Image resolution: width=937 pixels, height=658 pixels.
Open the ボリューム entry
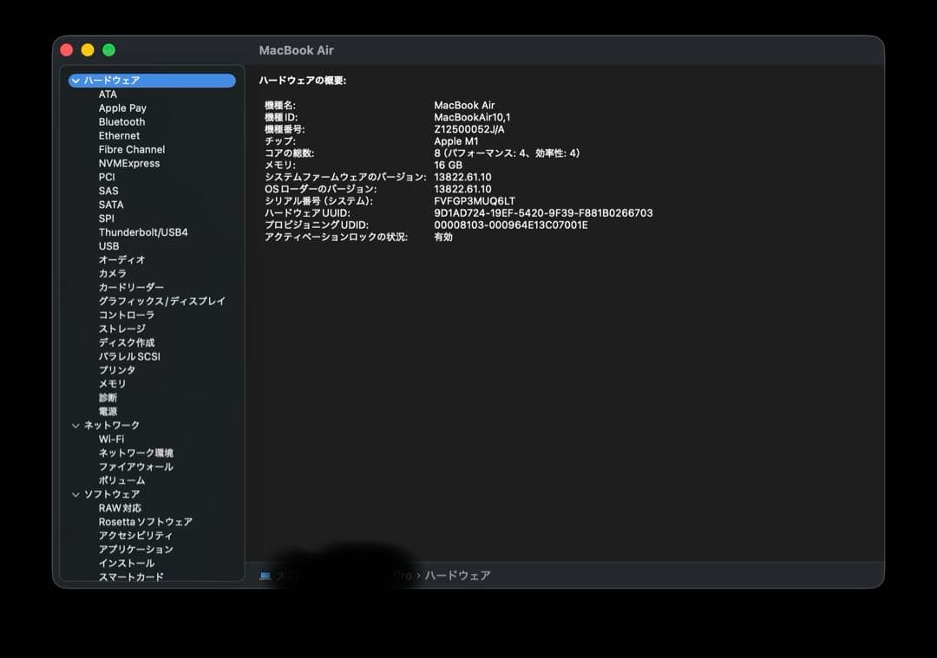(x=122, y=480)
